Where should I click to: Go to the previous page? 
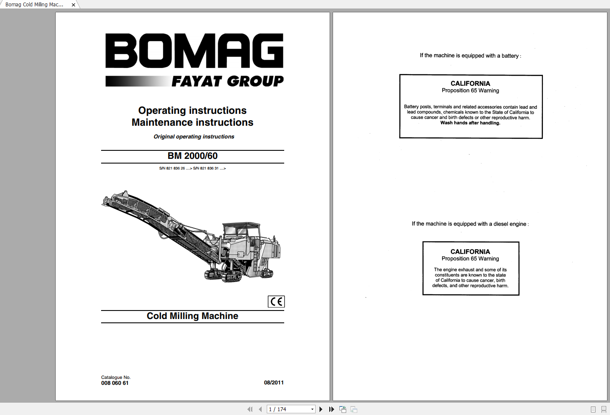260,409
